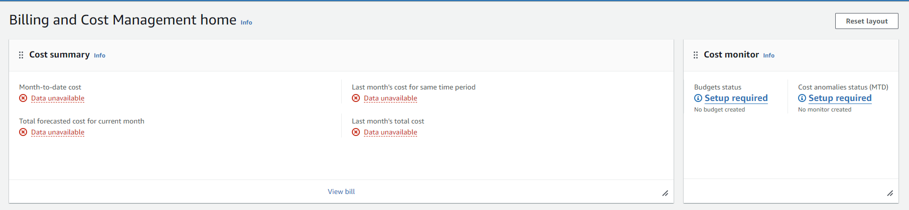Click the info icon beside Budgets Setup required
This screenshot has width=909, height=210.
(698, 98)
